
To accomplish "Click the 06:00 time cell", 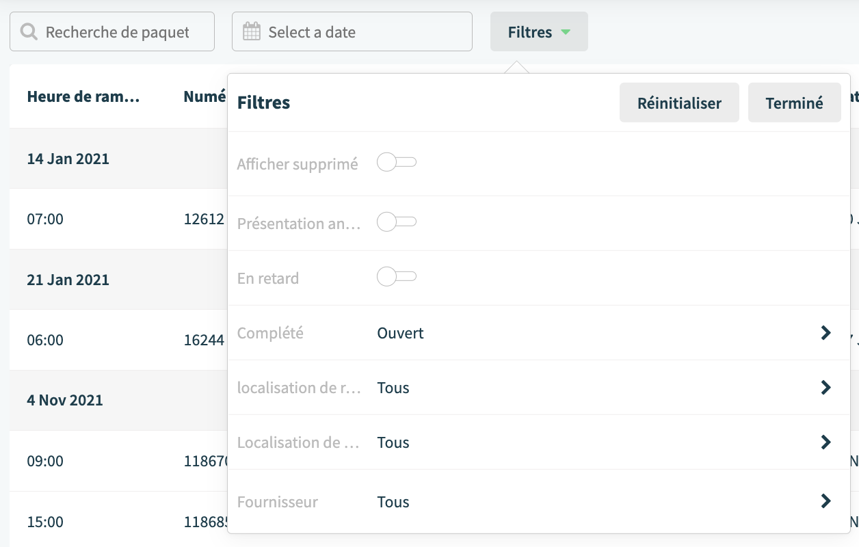I will pos(45,340).
